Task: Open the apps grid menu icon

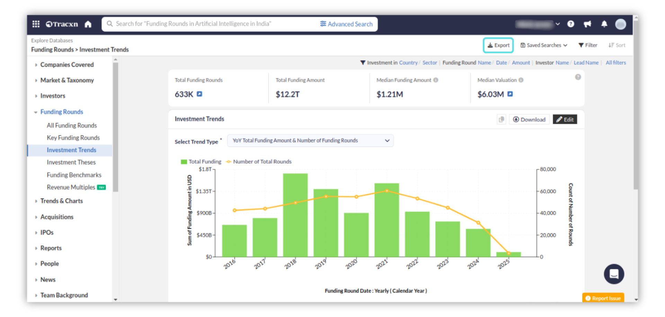Action: pyautogui.click(x=36, y=24)
